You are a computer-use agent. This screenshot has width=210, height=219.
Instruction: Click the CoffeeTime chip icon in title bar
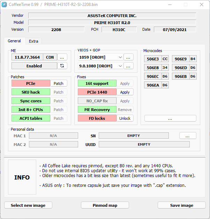pyautogui.click(x=4, y=5)
